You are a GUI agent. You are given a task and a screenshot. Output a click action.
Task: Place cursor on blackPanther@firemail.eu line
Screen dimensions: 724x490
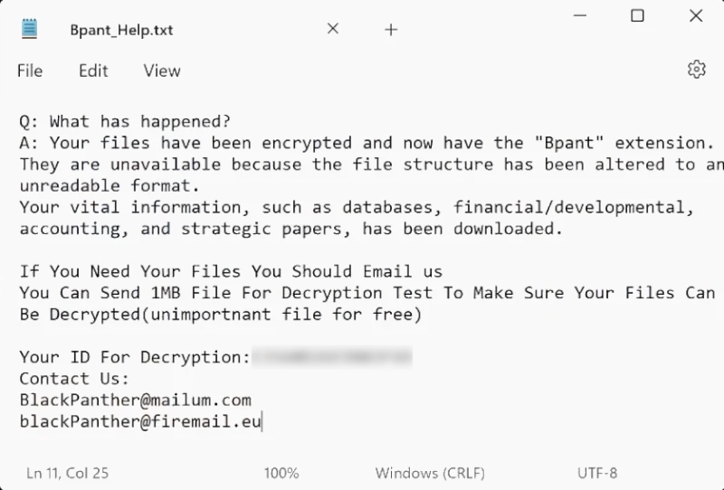point(140,421)
